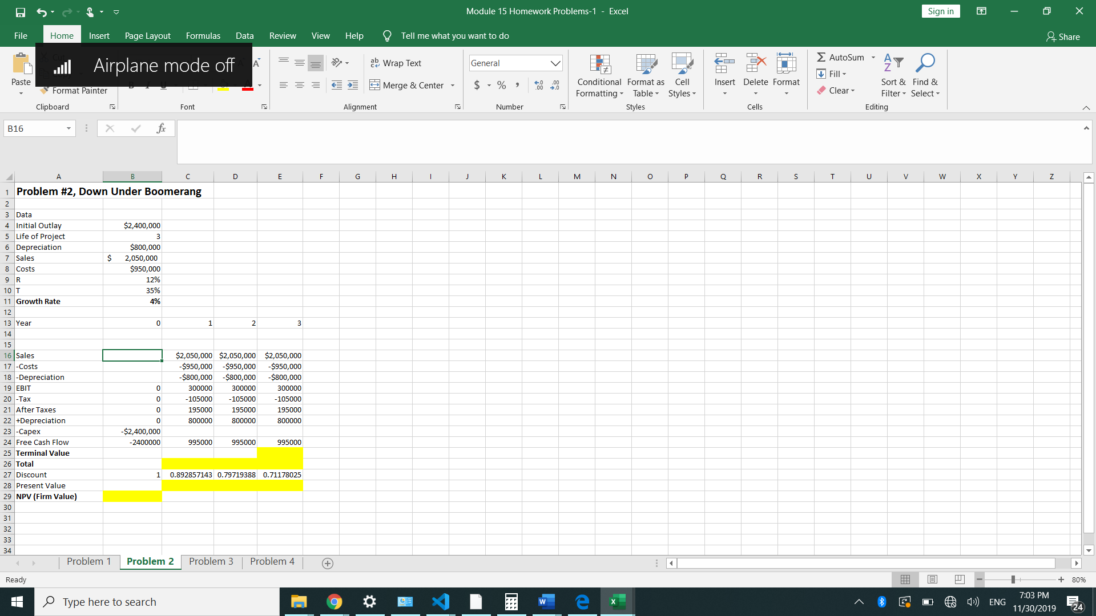The height and width of the screenshot is (616, 1096).
Task: Click Merge & Center icon
Action: (x=374, y=85)
